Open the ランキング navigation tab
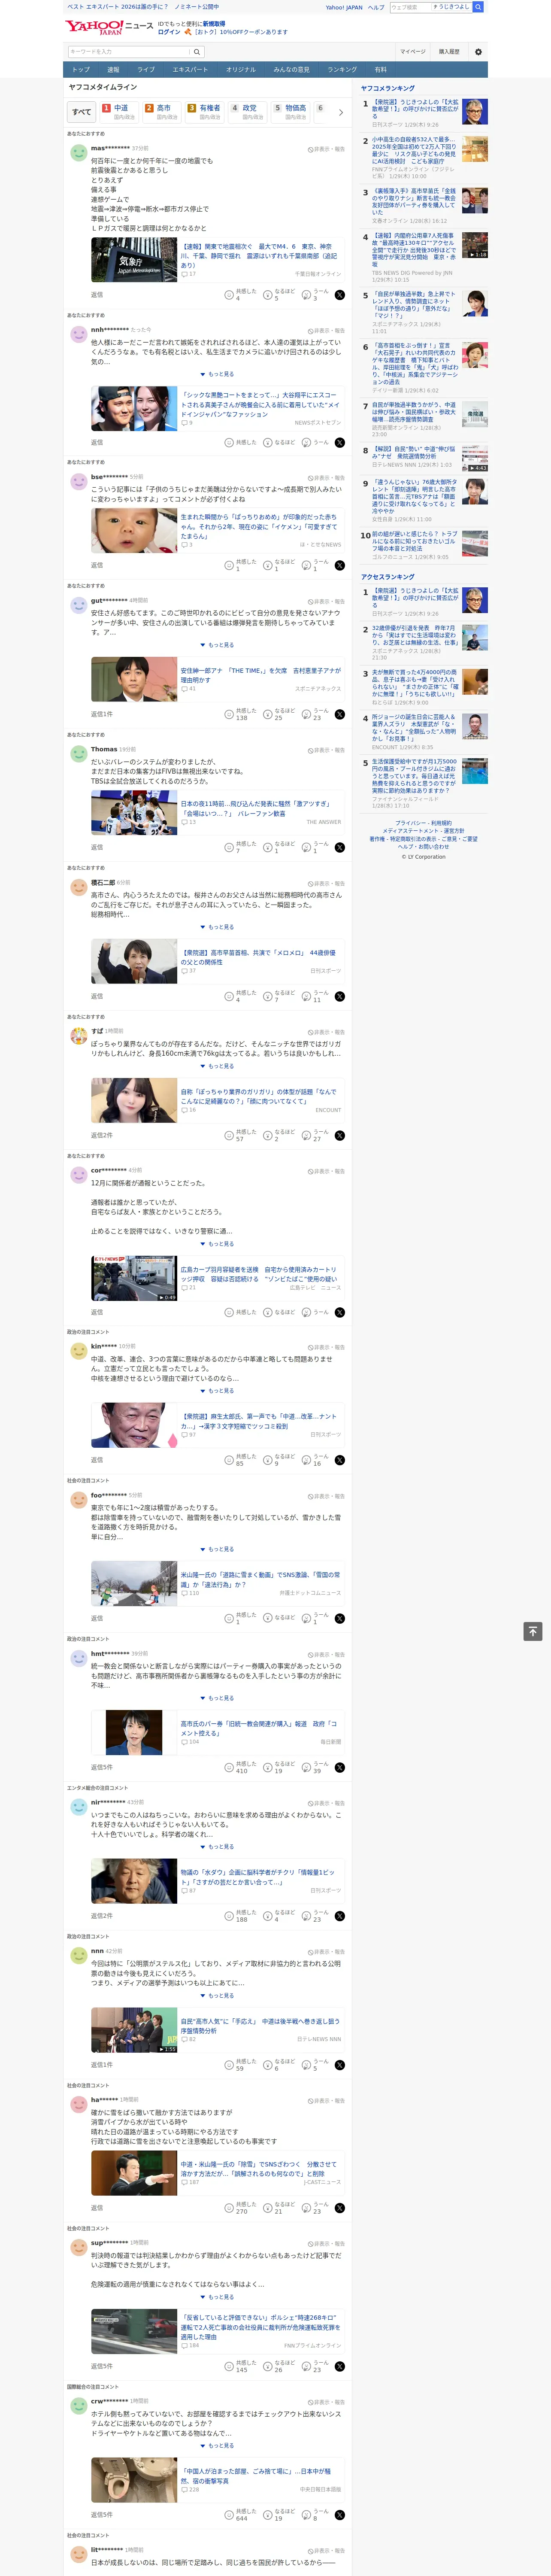551x2576 pixels. click(x=342, y=70)
